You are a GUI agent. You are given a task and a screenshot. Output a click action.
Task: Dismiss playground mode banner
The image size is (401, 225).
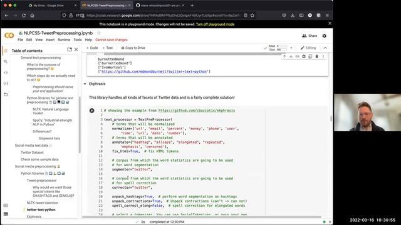(x=330, y=23)
